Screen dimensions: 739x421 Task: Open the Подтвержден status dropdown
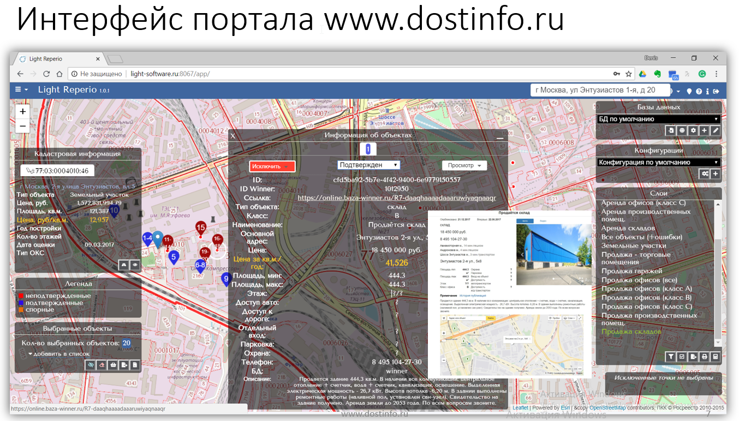pos(368,165)
